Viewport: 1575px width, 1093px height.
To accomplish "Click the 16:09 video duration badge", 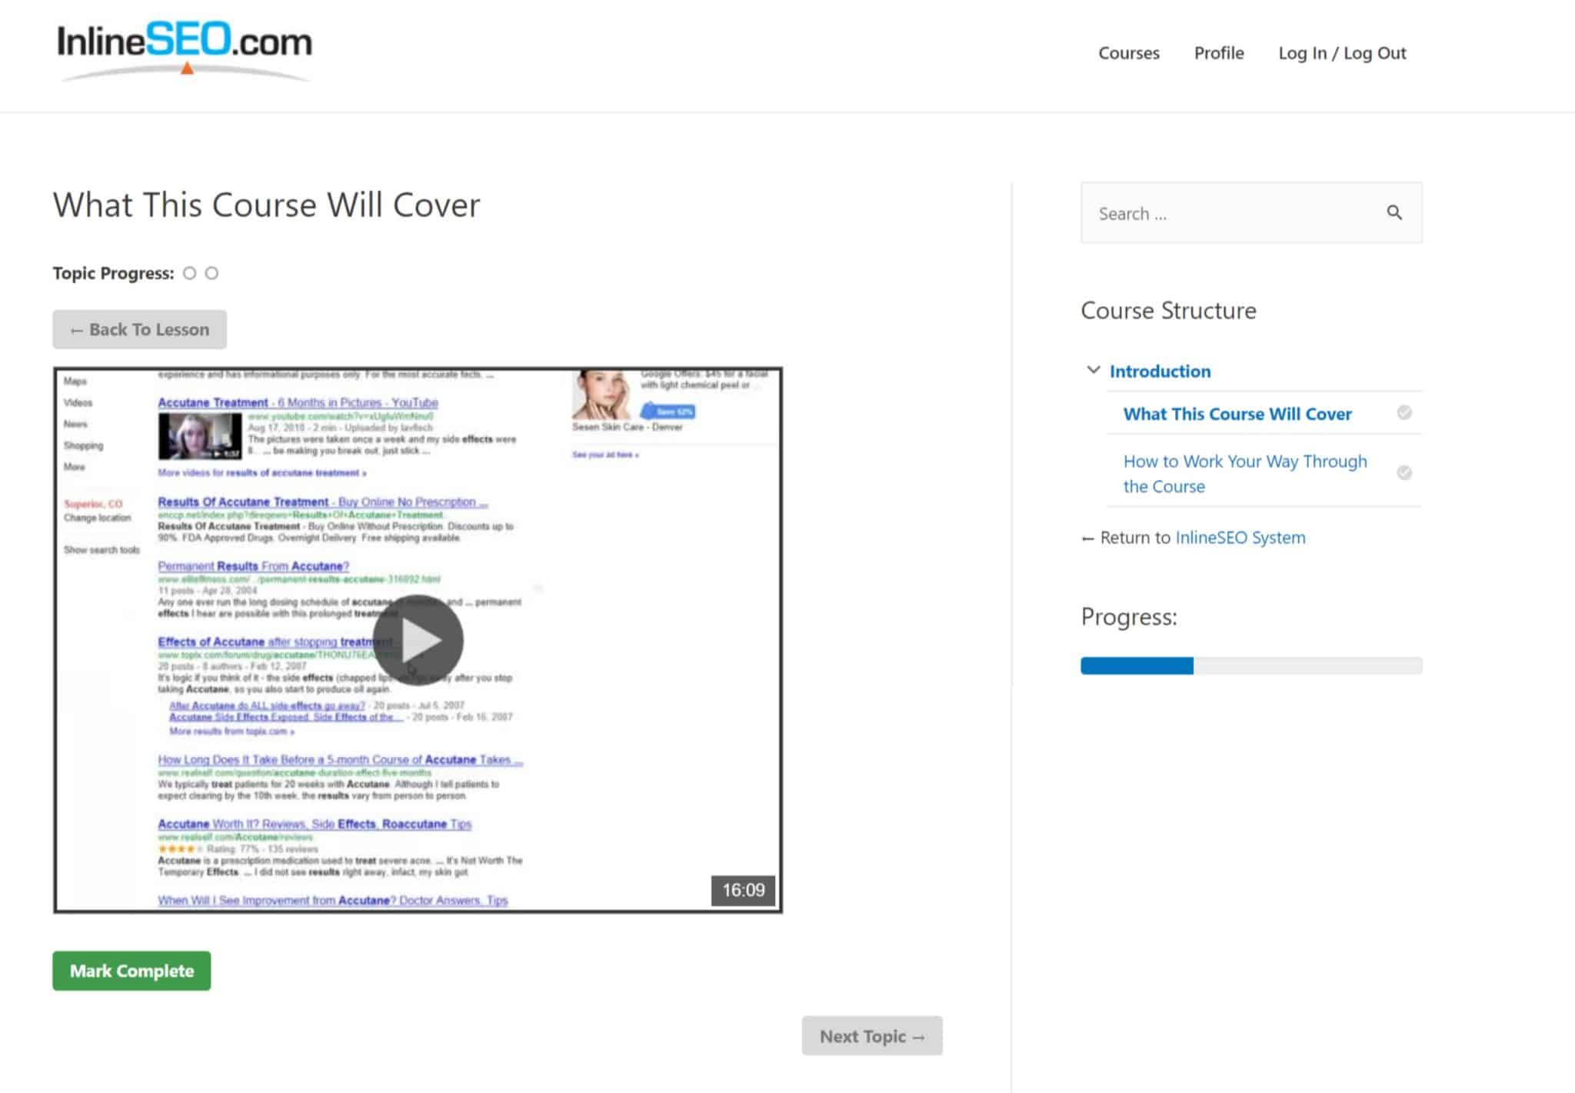I will (x=743, y=890).
